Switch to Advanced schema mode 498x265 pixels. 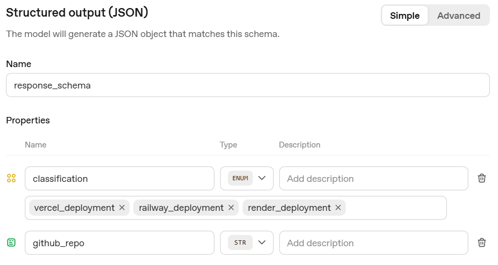tap(458, 16)
